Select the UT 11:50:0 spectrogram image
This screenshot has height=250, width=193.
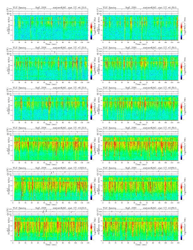141,228
